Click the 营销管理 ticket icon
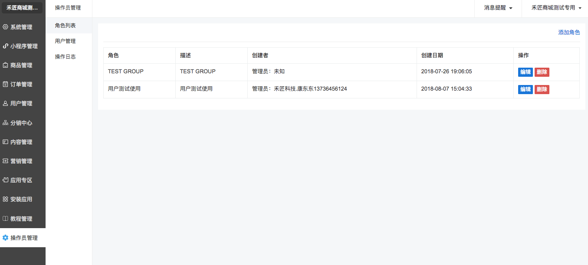 [6, 161]
